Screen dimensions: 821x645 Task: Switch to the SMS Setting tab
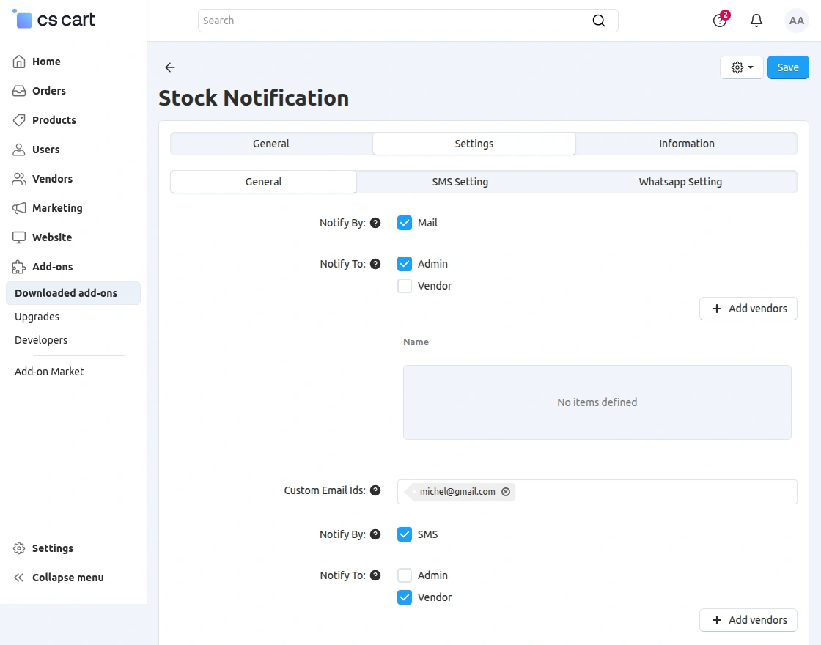[460, 182]
